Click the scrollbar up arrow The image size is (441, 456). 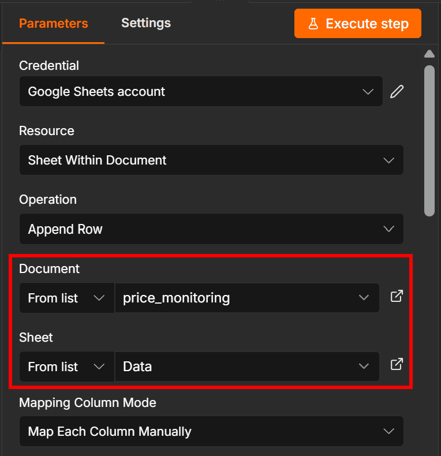tap(429, 54)
